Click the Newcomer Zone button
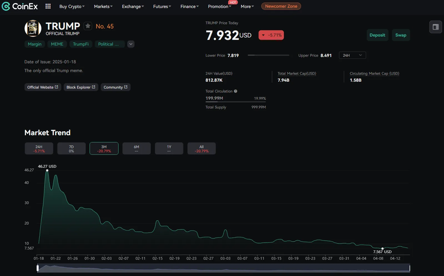The width and height of the screenshot is (444, 276). tap(281, 6)
